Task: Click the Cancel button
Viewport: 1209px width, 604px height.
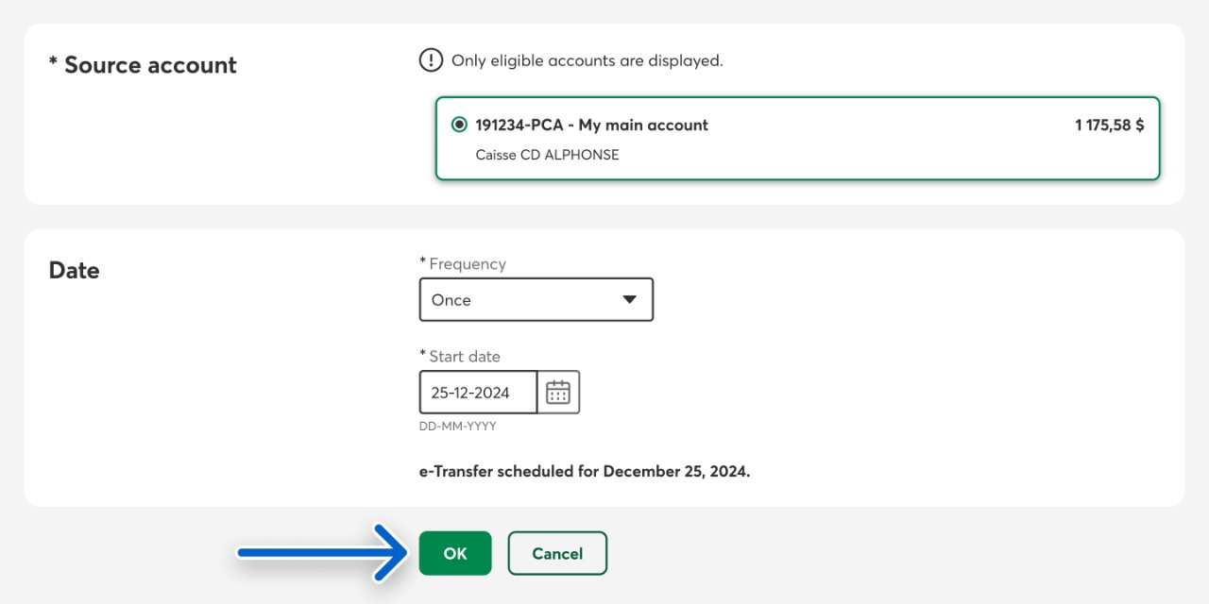Action: click(557, 554)
